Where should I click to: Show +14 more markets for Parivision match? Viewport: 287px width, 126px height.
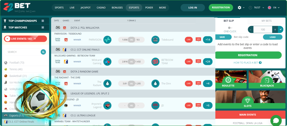(x=208, y=40)
